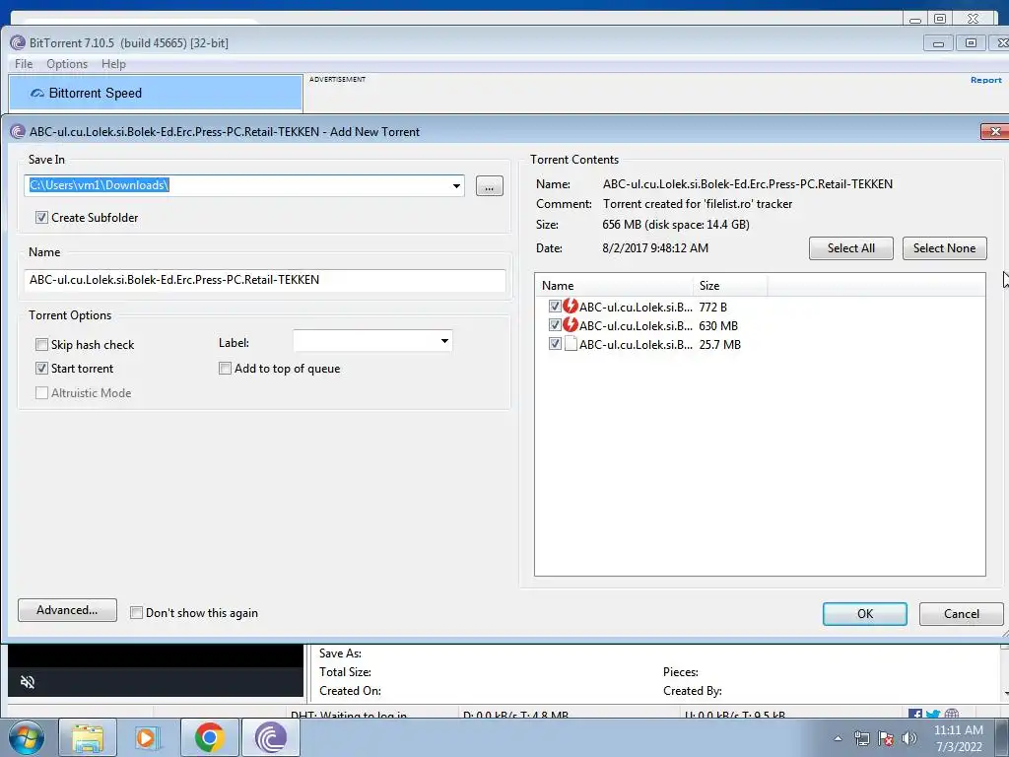Viewport: 1009px width, 757px height.
Task: Click the taskbar clock showing 11:11 AM
Action: coord(958,738)
